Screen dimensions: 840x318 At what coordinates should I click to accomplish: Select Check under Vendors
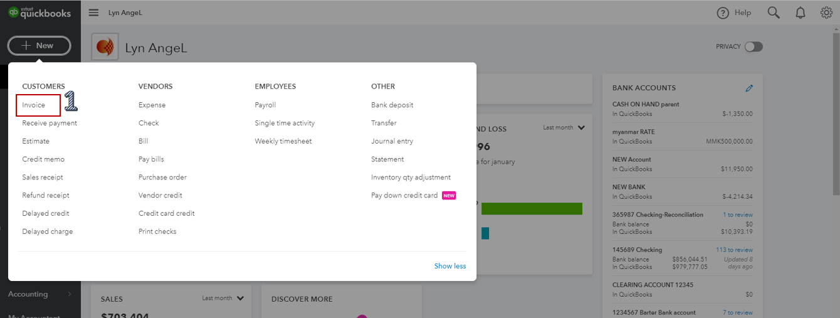point(149,123)
